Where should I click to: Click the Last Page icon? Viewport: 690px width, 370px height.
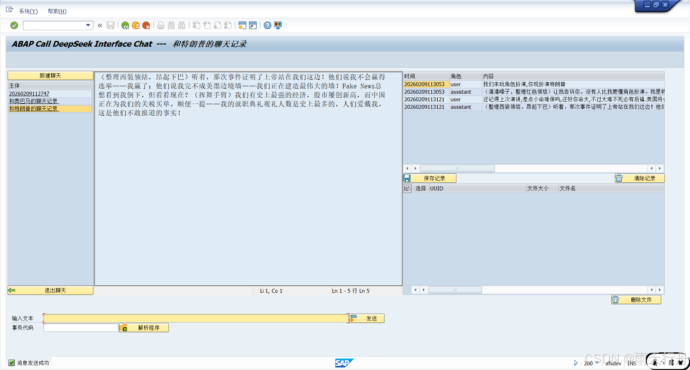click(x=227, y=26)
